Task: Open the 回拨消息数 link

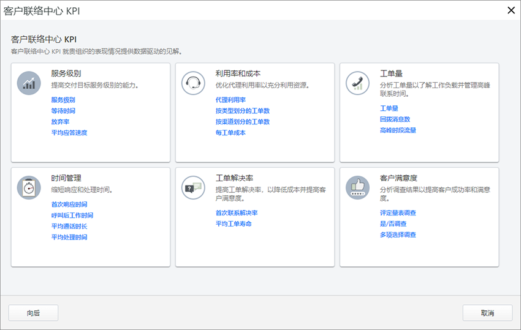Action: click(x=395, y=119)
